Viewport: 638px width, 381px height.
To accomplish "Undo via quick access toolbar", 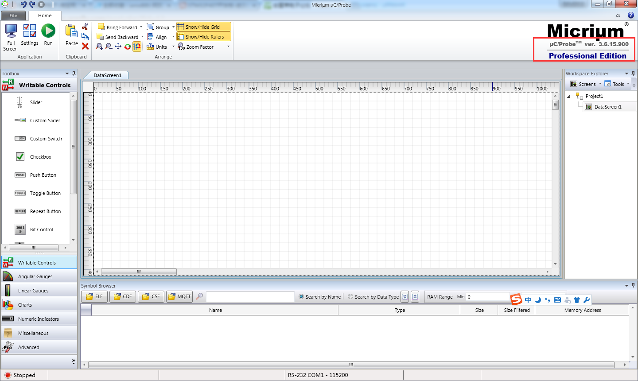I will tap(23, 4).
